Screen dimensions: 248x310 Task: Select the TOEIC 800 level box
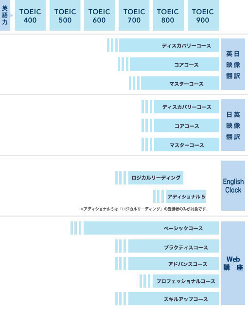pyautogui.click(x=168, y=15)
